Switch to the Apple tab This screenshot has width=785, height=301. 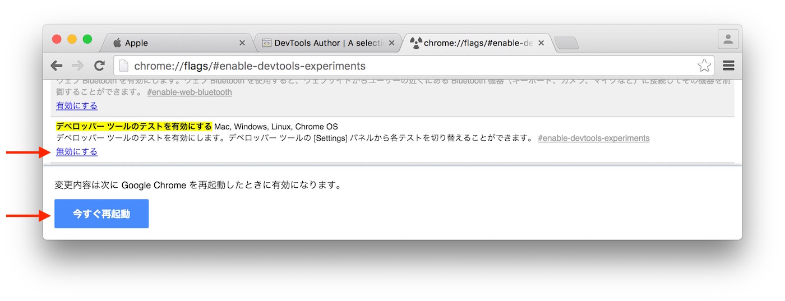coord(177,43)
